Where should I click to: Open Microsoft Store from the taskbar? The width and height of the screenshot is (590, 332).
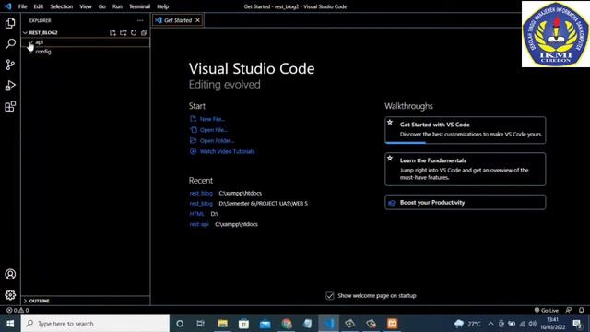[x=243, y=324]
